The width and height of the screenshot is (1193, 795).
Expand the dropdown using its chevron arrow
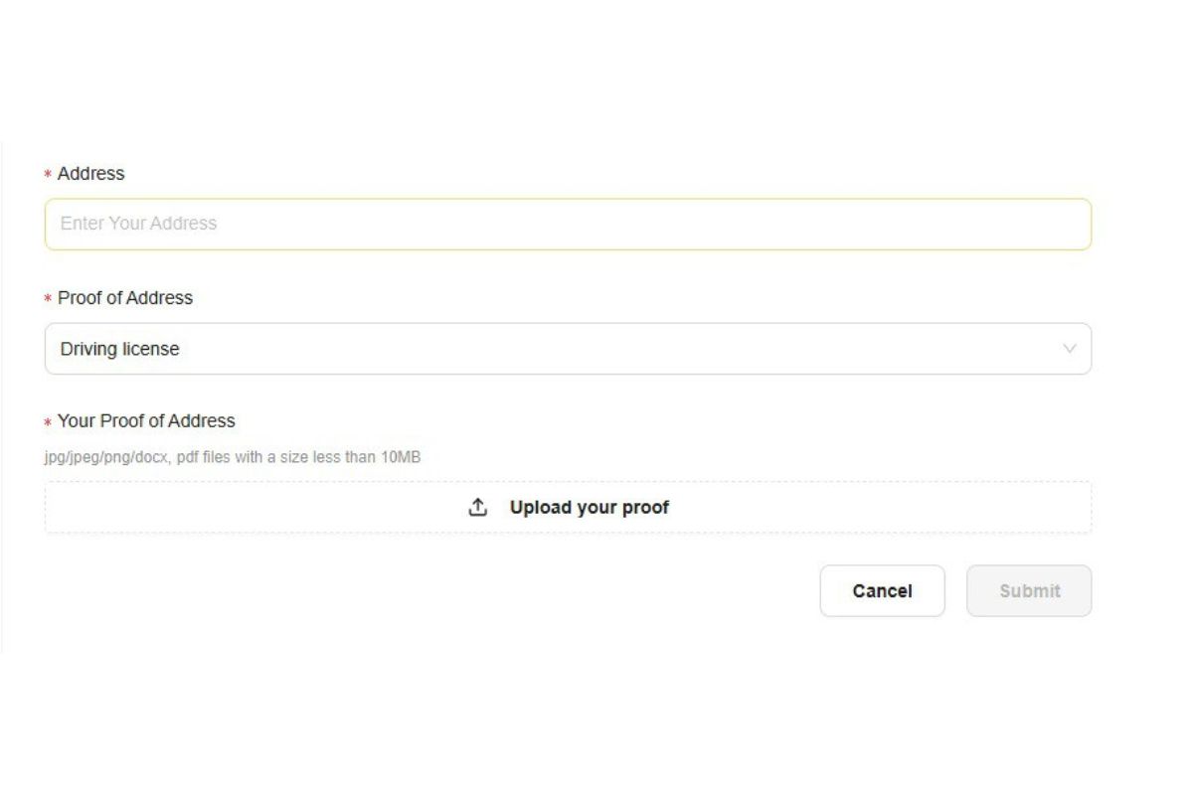pos(1070,349)
